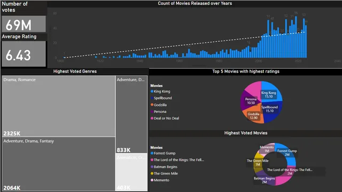Select Spellbound legend label text

[x=162, y=98]
